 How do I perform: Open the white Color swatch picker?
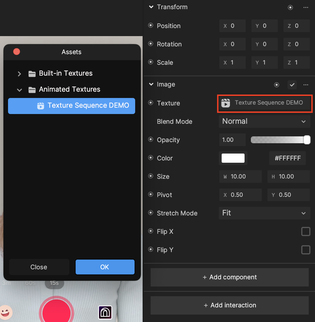click(x=233, y=158)
